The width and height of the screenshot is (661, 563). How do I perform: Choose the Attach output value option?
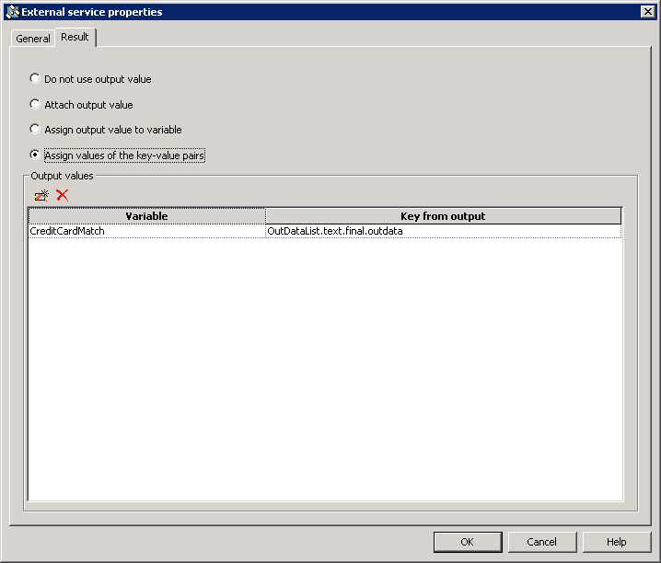[x=35, y=105]
